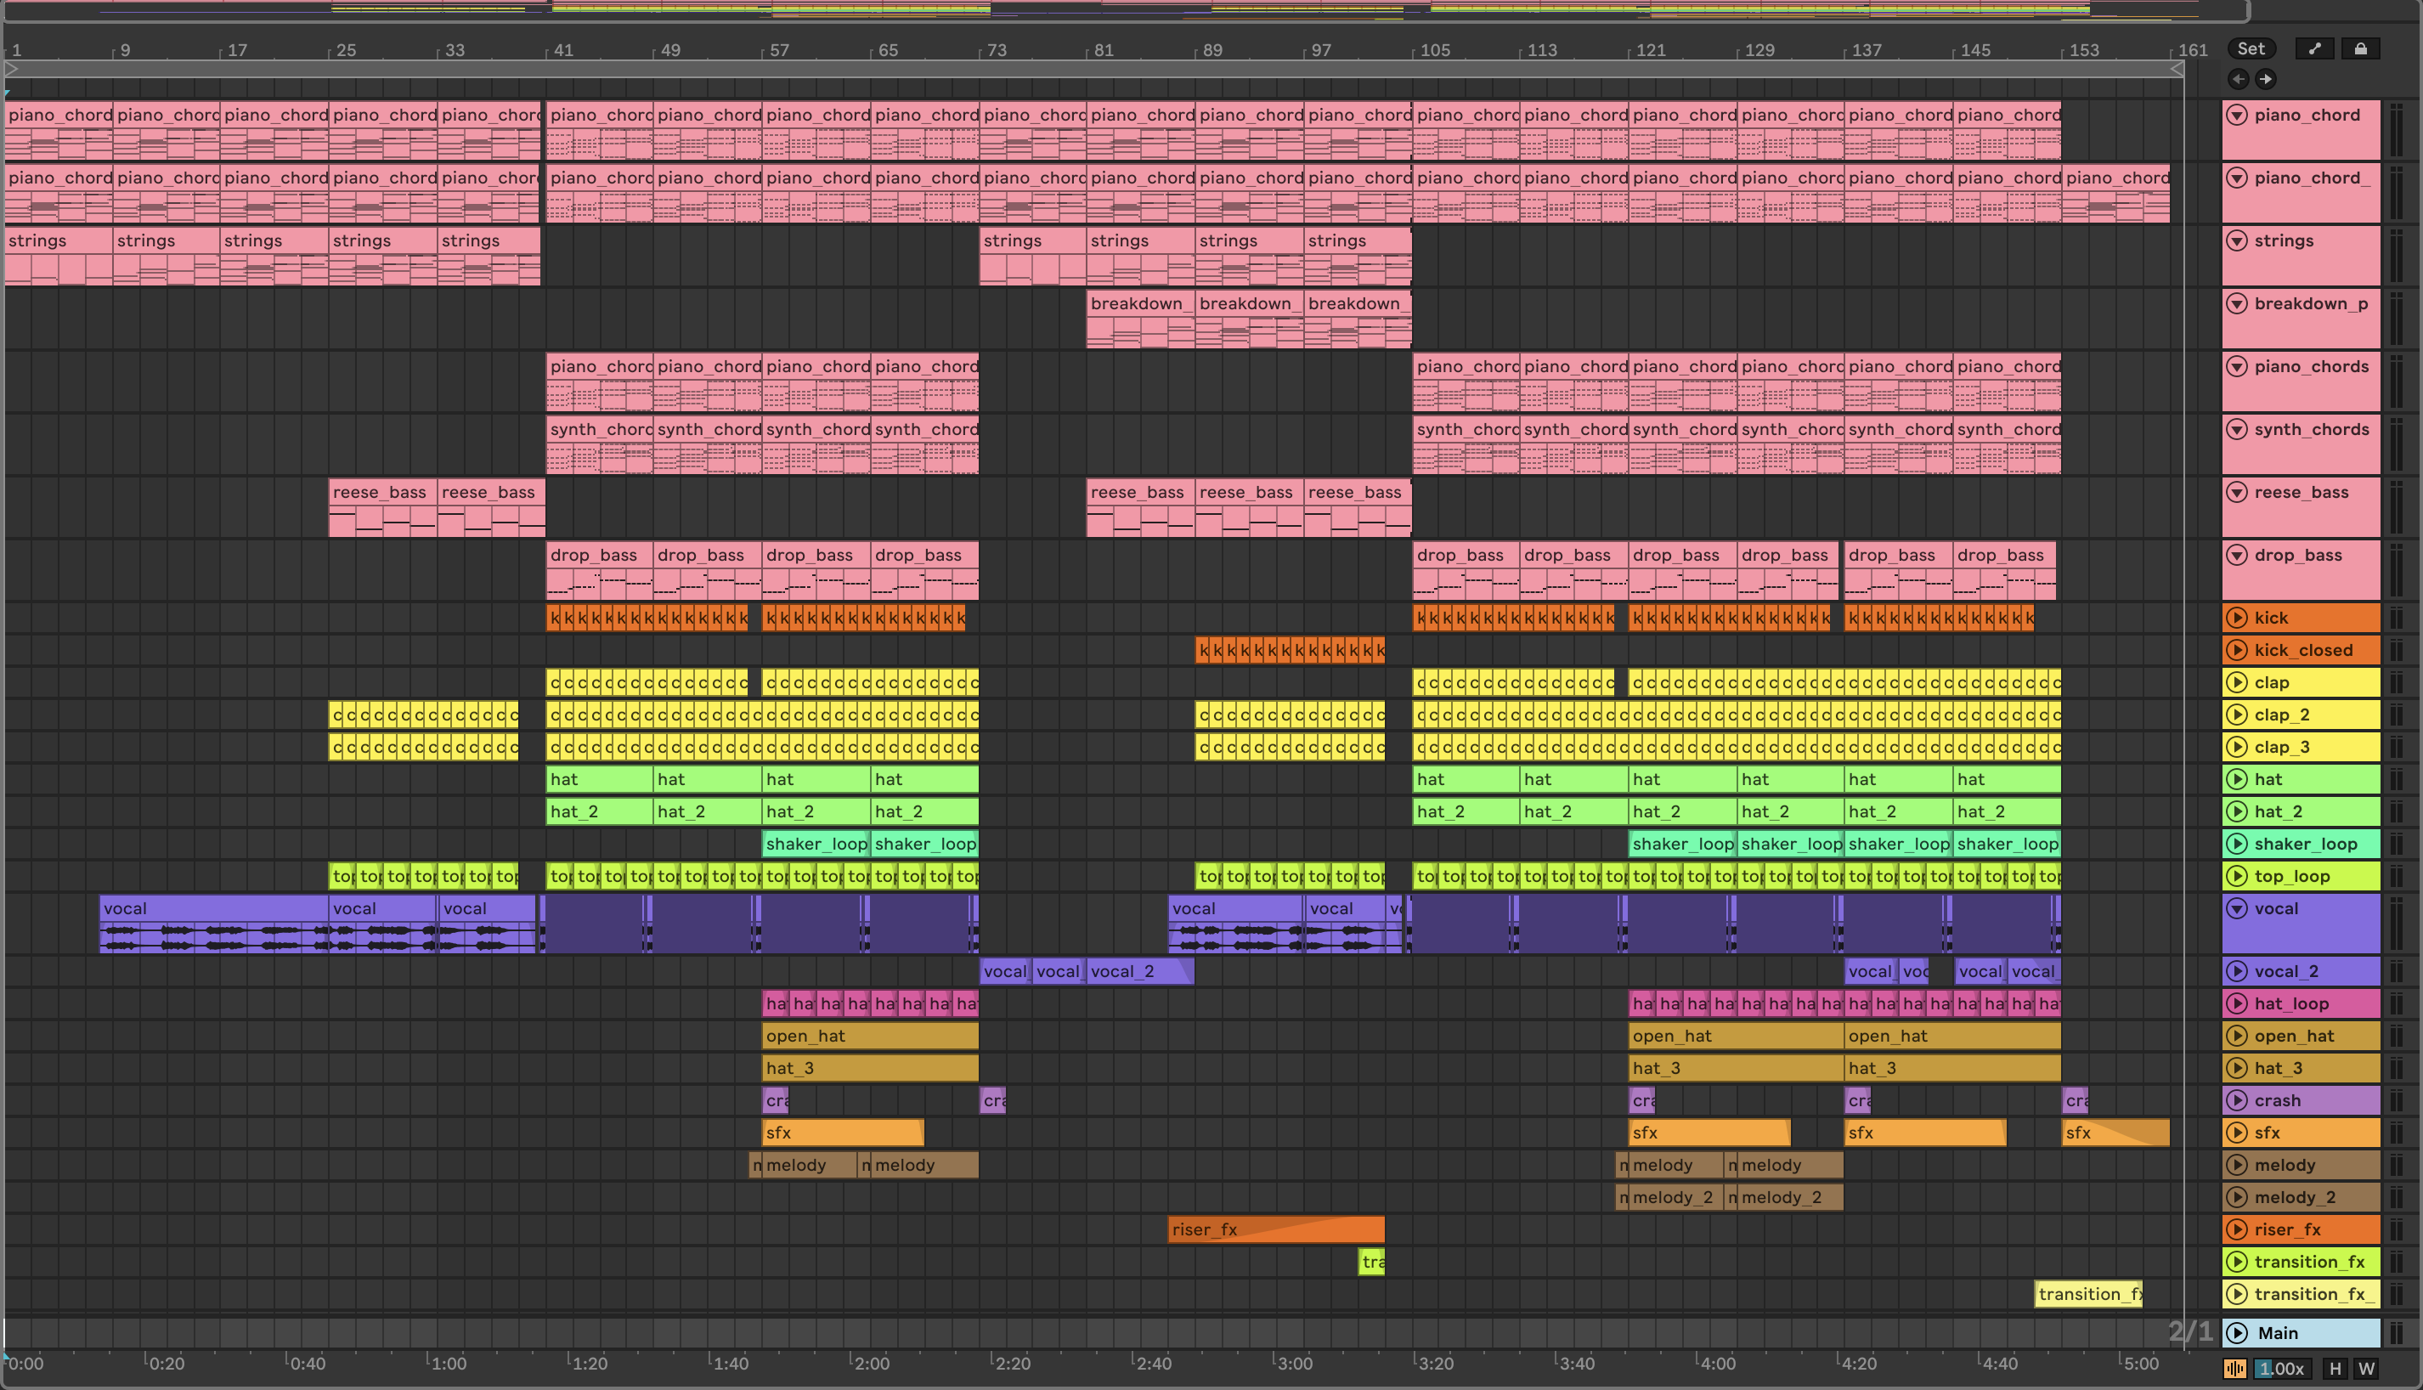
Task: Collapse the drop_bass track arrow
Action: [2236, 556]
